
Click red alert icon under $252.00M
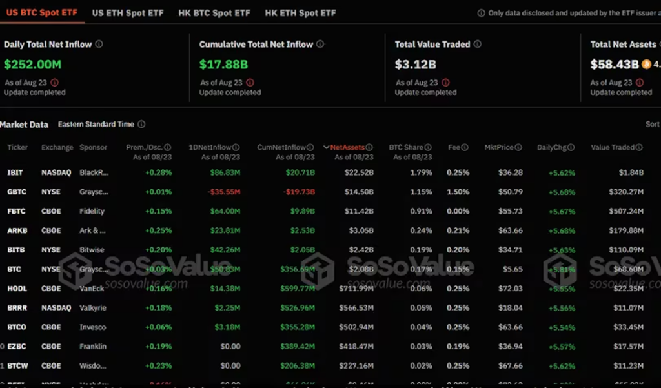tap(55, 82)
